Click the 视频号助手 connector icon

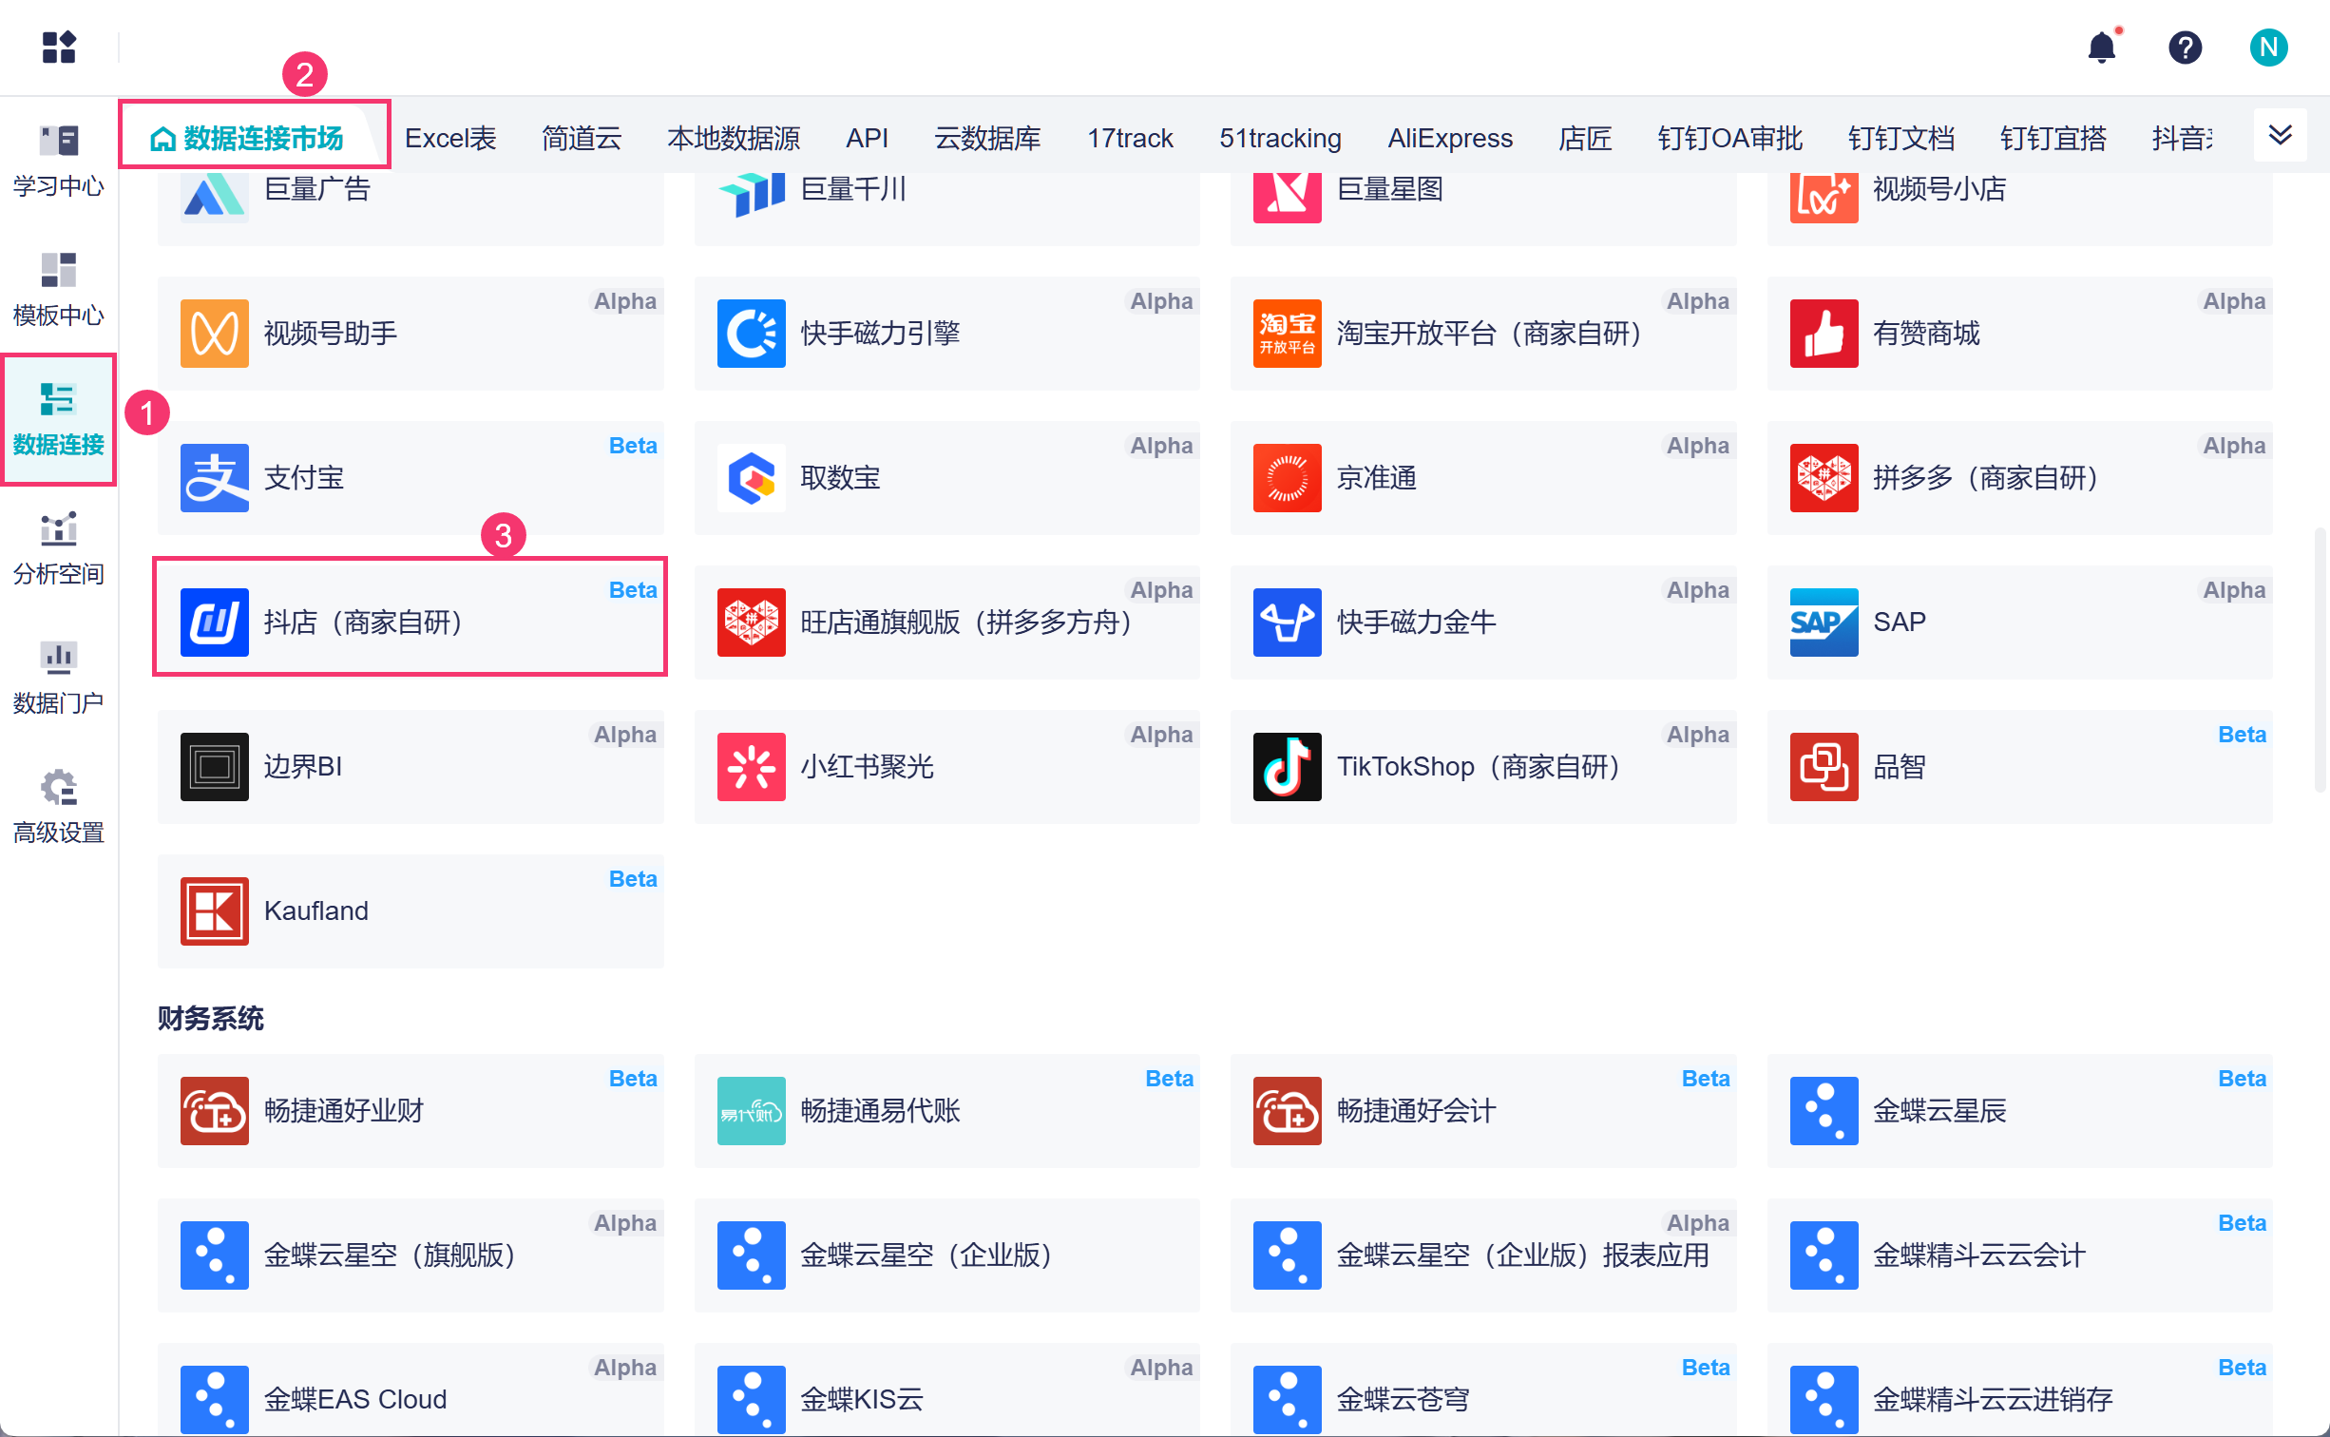(215, 334)
